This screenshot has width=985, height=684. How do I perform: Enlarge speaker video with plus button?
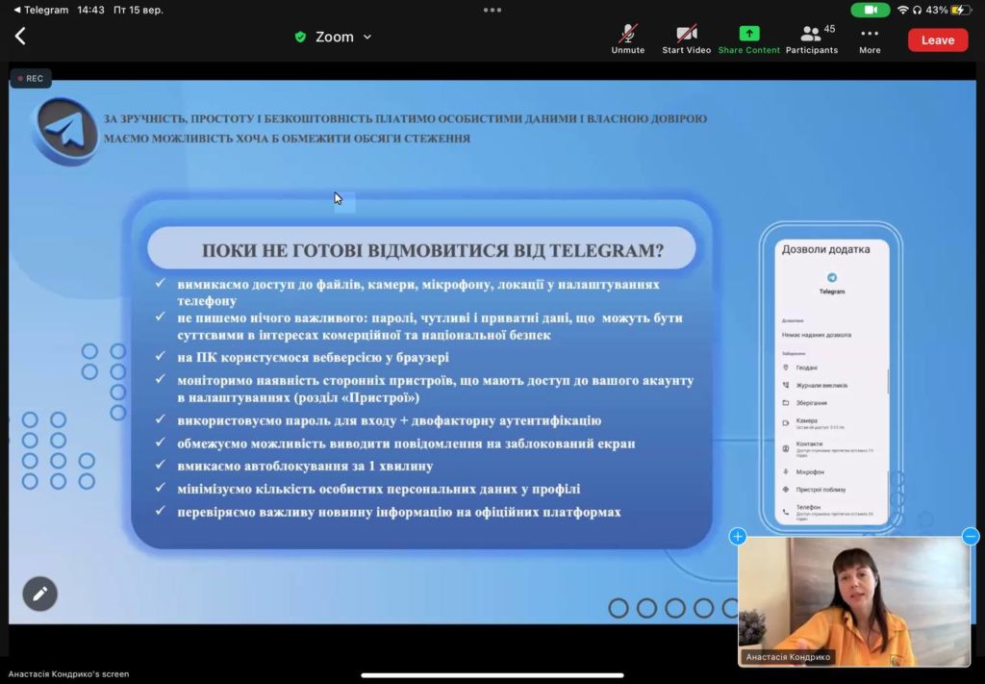738,537
